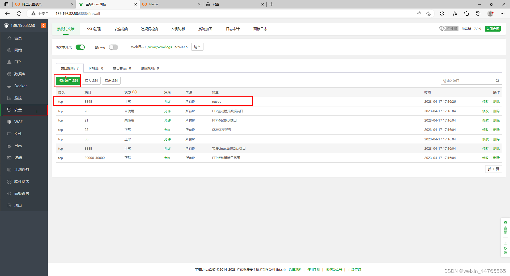
Task: Open the 首页 home sidebar icon
Action: click(9, 38)
